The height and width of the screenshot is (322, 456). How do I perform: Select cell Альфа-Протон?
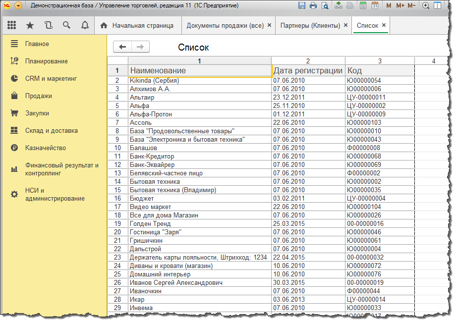point(199,114)
